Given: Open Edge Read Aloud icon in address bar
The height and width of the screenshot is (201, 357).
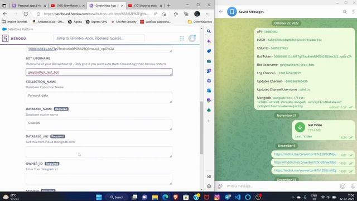Looking at the screenshot, I should coord(156,14).
